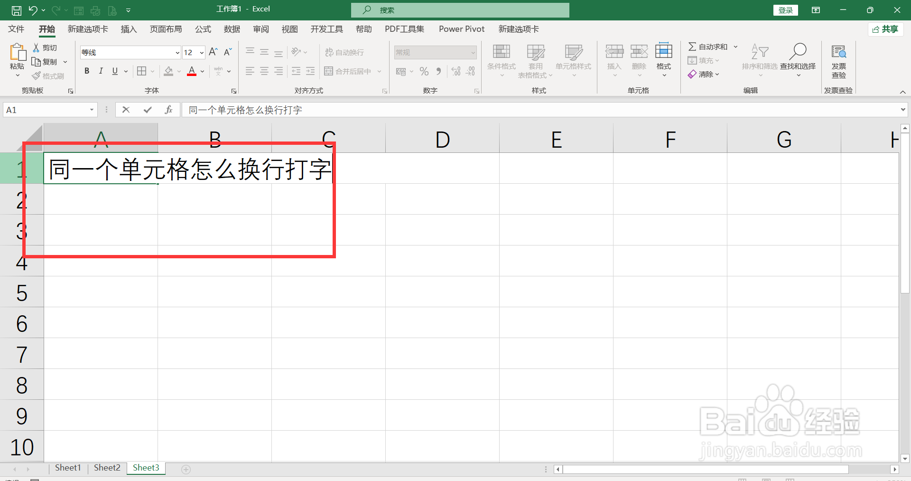Click the Copy icon
This screenshot has width=911, height=481.
click(x=36, y=62)
